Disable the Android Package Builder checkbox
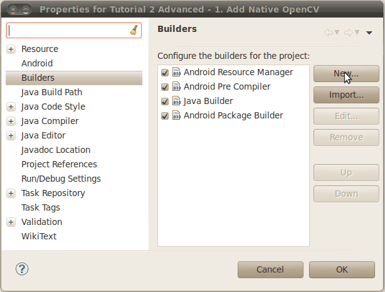 [165, 116]
